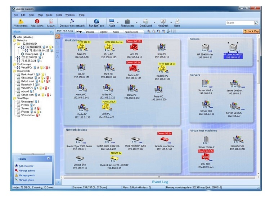
Task: Open the DataGuard dropdown arrow
Action: pos(154,23)
